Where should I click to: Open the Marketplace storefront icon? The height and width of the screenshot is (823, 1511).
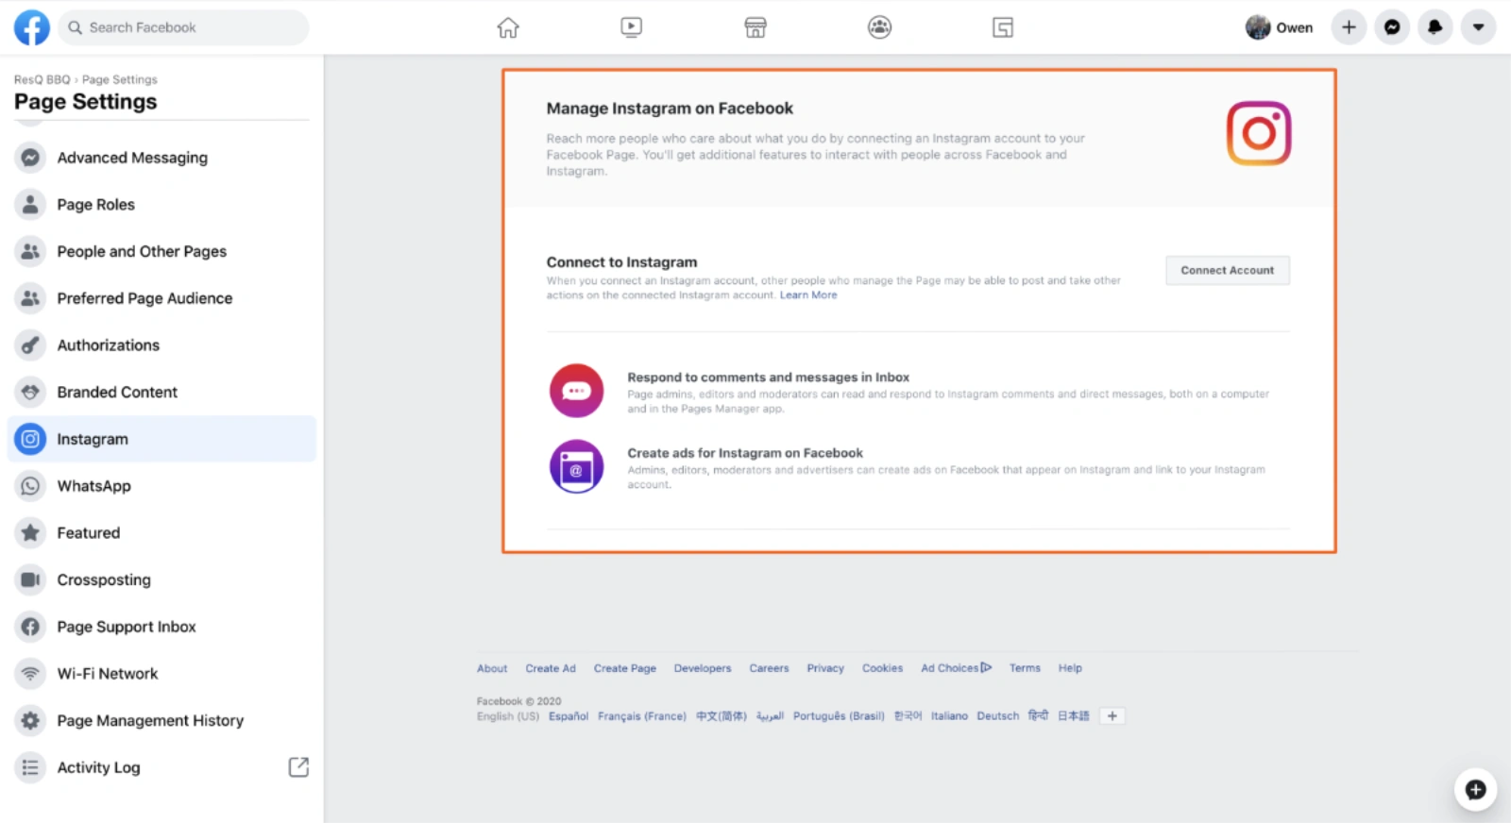755,27
